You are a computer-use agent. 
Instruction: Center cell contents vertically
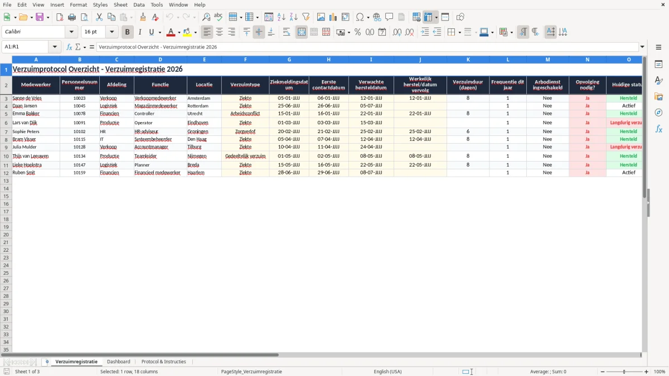259,32
